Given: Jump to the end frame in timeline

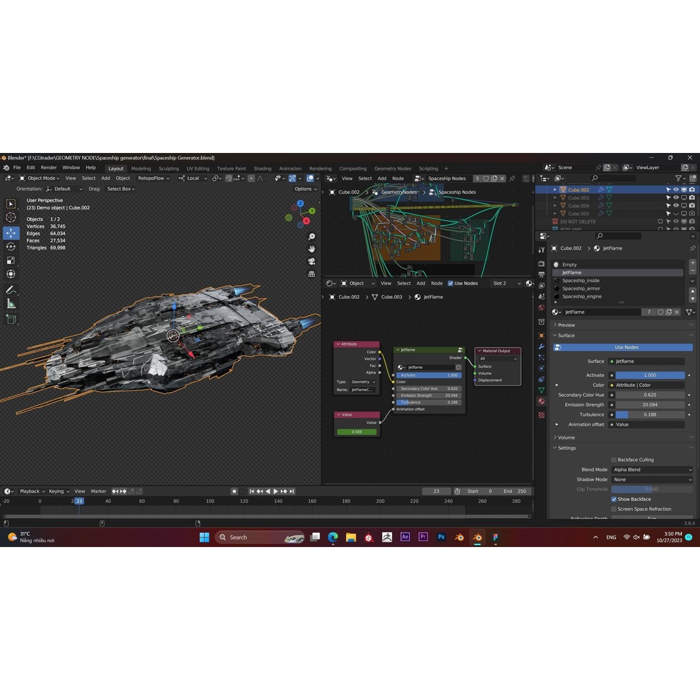Looking at the screenshot, I should (x=292, y=491).
